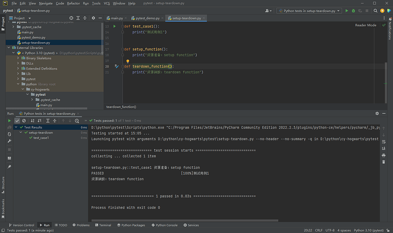Open the Navigate menu
The height and width of the screenshot is (233, 393).
[46, 3]
